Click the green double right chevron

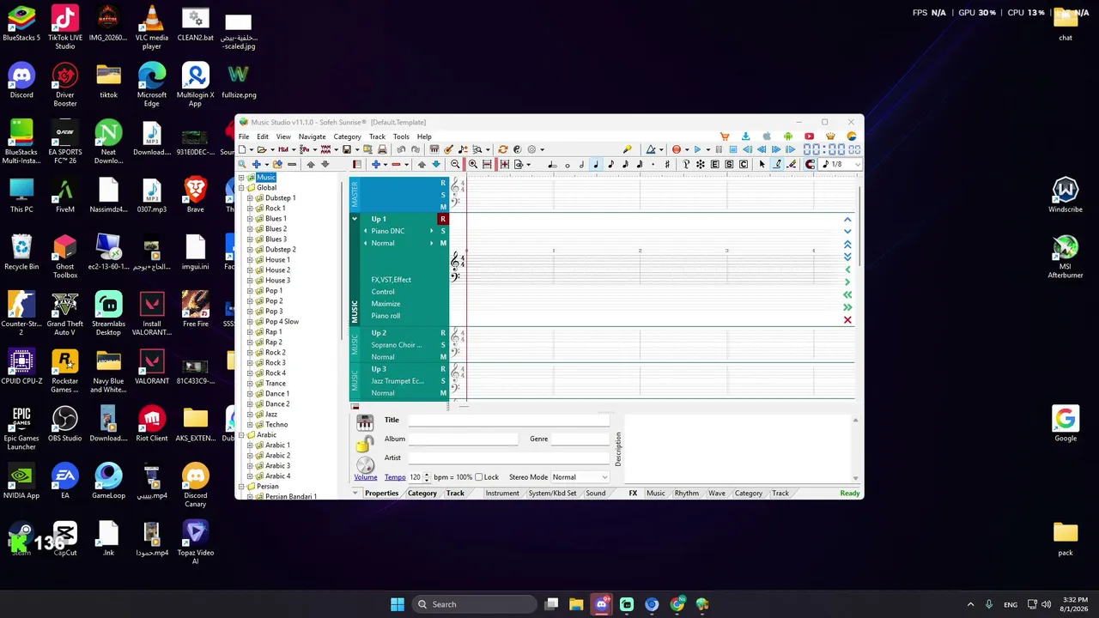click(847, 307)
